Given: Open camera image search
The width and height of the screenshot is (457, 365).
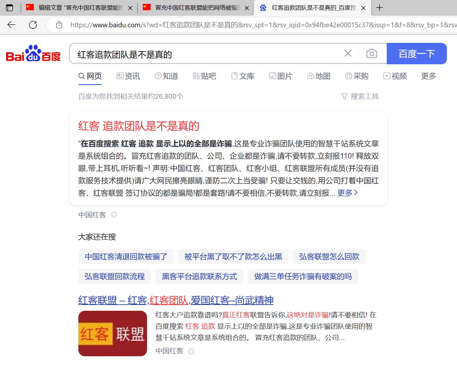Looking at the screenshot, I should [371, 54].
